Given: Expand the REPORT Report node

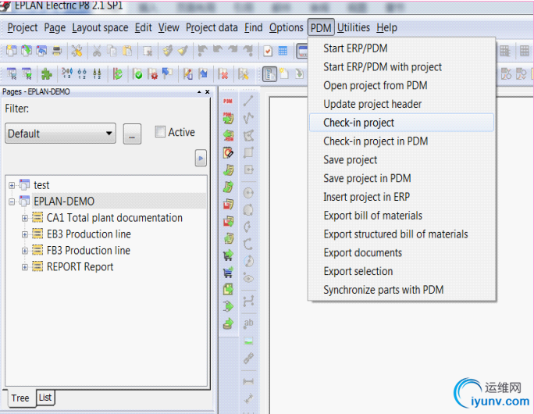Looking at the screenshot, I should [25, 267].
